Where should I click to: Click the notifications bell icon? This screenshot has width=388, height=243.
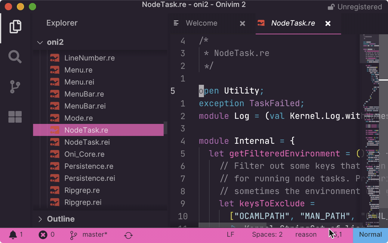[x=13, y=235]
